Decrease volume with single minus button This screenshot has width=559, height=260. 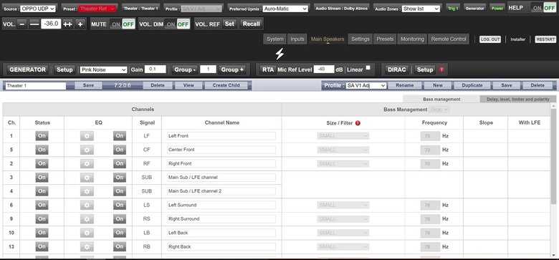22,24
